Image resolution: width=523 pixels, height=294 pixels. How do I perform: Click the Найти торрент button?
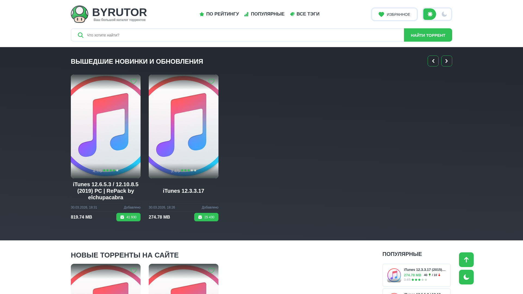tap(428, 35)
